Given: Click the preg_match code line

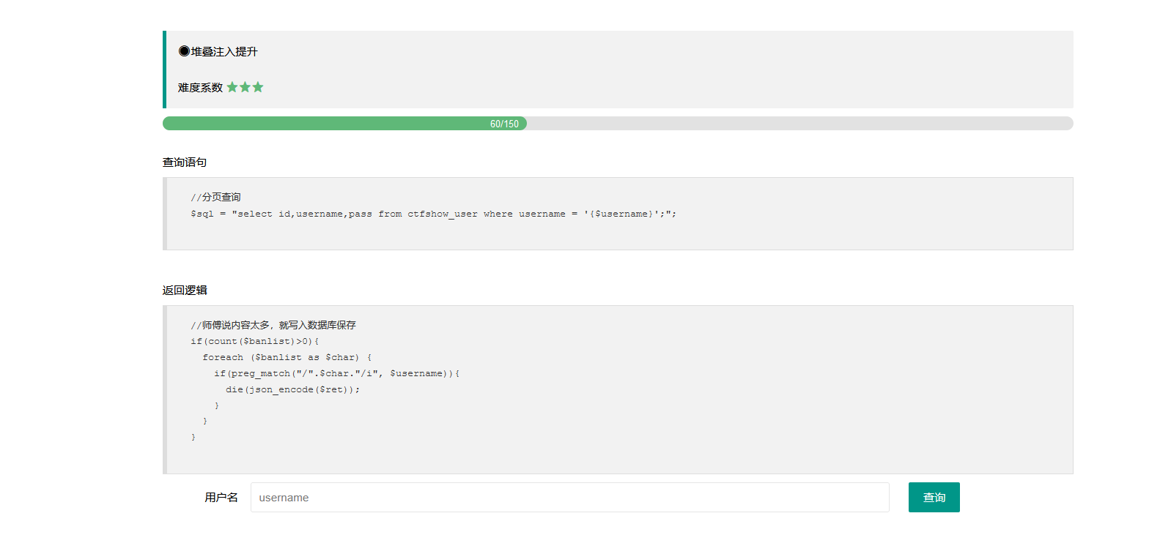Looking at the screenshot, I should tap(337, 373).
